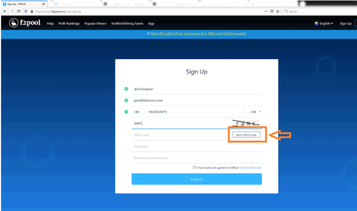357x211 pixels.
Task: Click the blue Submit button
Action: (197, 179)
